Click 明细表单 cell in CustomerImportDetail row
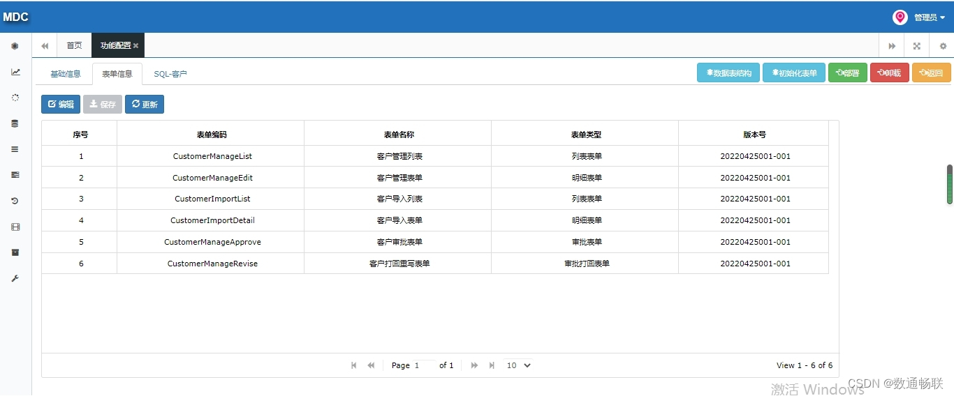Screen dimensions: 954x396 pos(587,220)
